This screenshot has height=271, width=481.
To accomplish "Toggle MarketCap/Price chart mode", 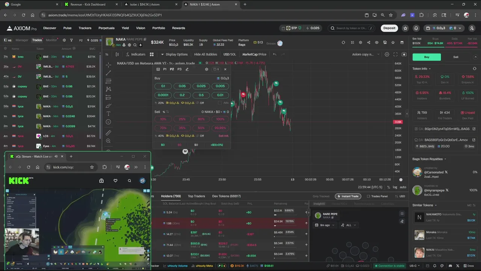I will [x=254, y=54].
